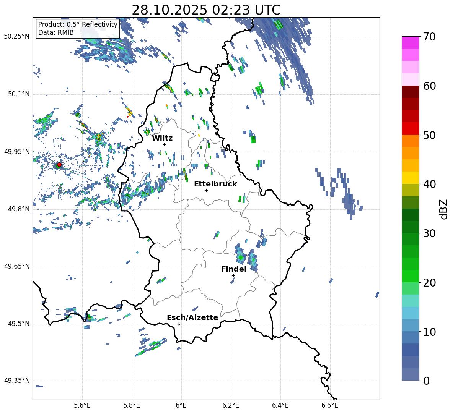
Task: Click the title text 28.10.2025 02:23 UTC
Action: [206, 10]
